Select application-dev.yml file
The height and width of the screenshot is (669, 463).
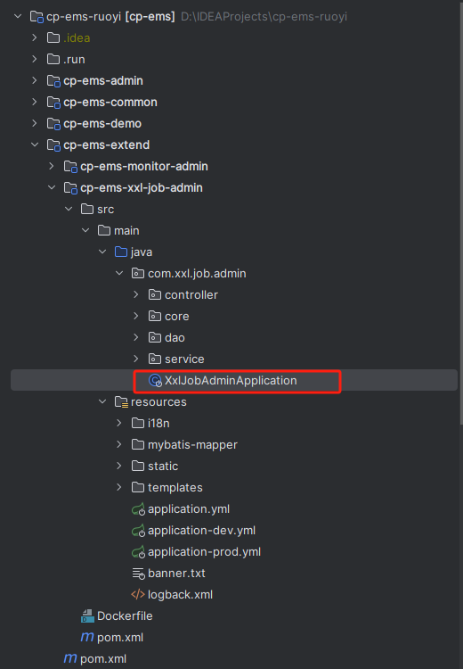(x=201, y=531)
